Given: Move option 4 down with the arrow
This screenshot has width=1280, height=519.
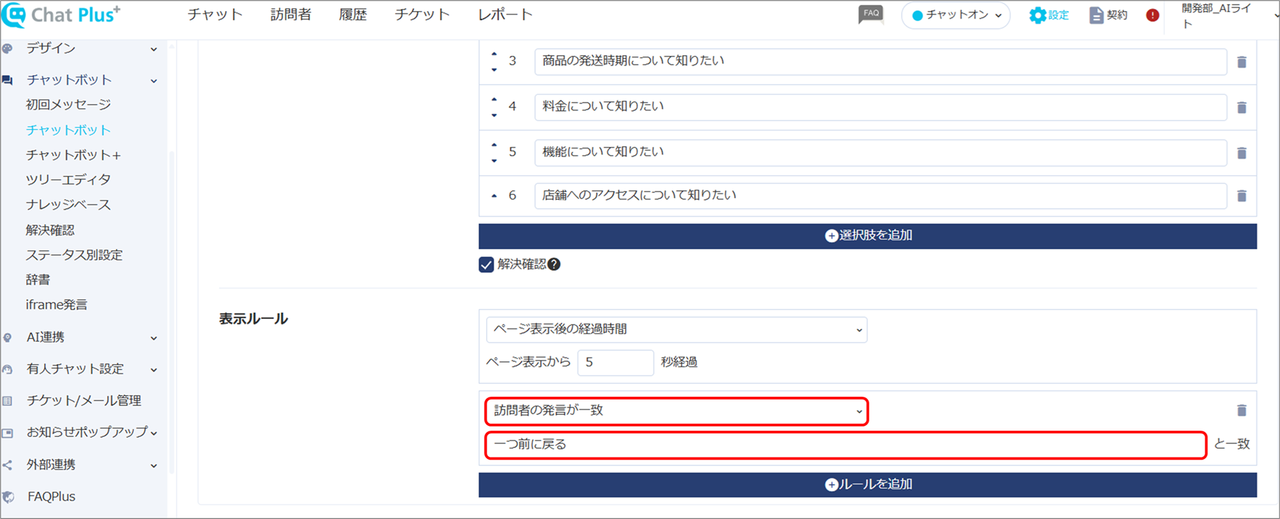Looking at the screenshot, I should (x=494, y=115).
